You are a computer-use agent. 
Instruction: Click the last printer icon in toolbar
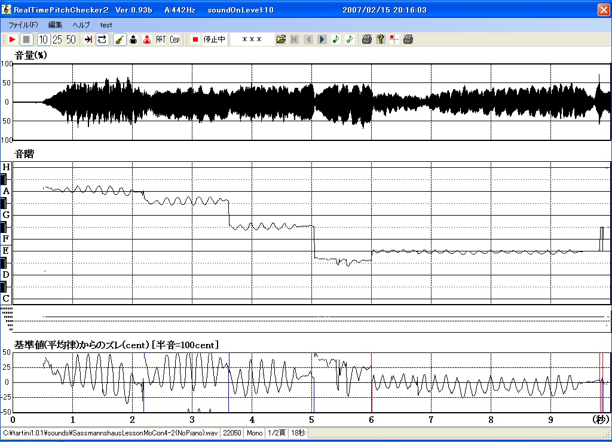(408, 39)
